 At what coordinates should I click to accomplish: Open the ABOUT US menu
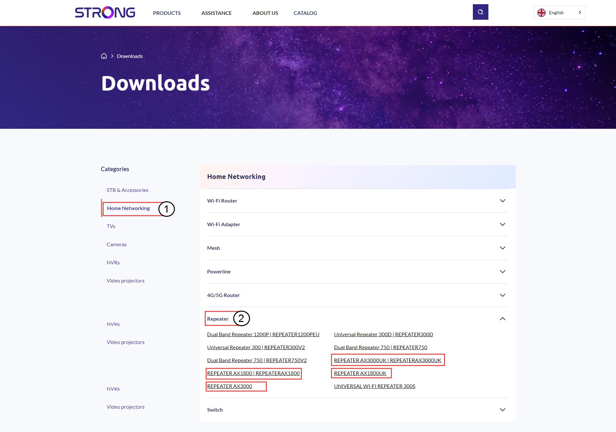(x=265, y=13)
